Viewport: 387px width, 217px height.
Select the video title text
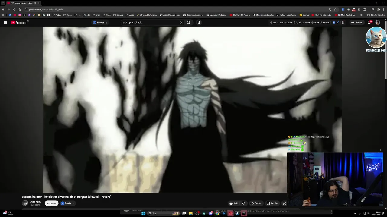[67, 197]
